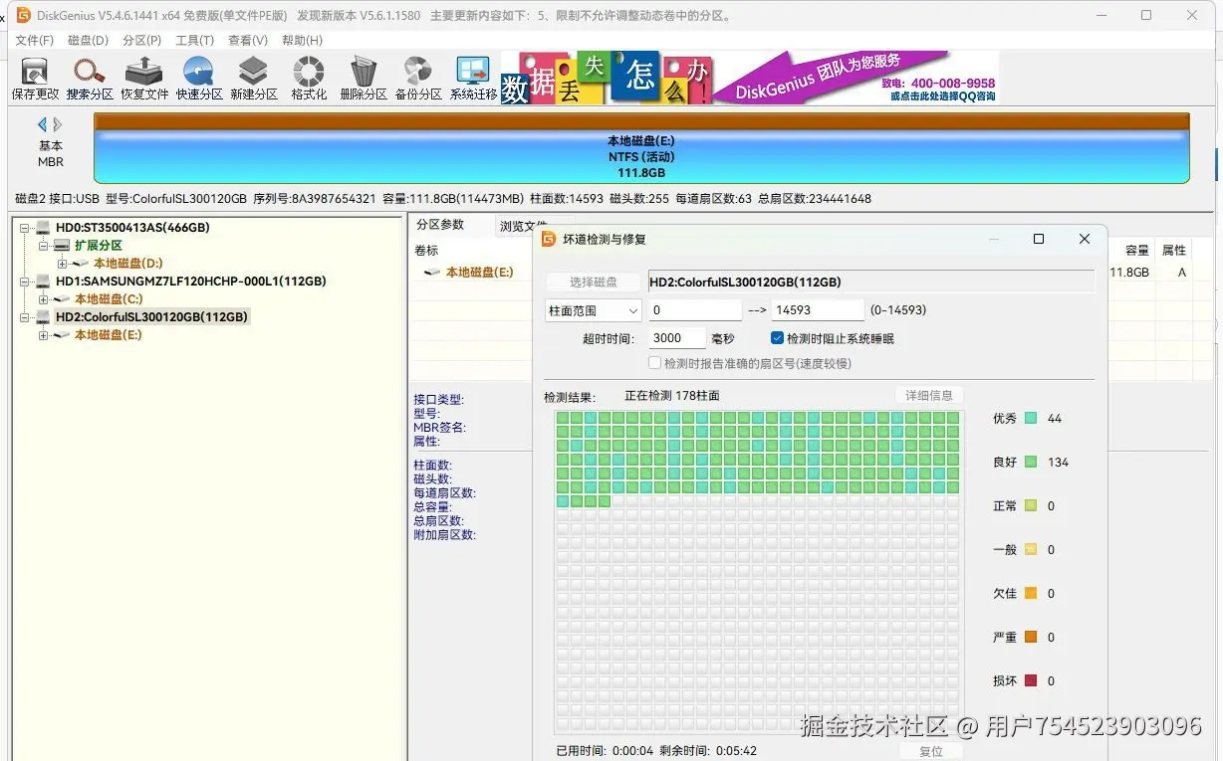Click the 欠佳 orange legend swatch
The image size is (1223, 761).
(1031, 594)
